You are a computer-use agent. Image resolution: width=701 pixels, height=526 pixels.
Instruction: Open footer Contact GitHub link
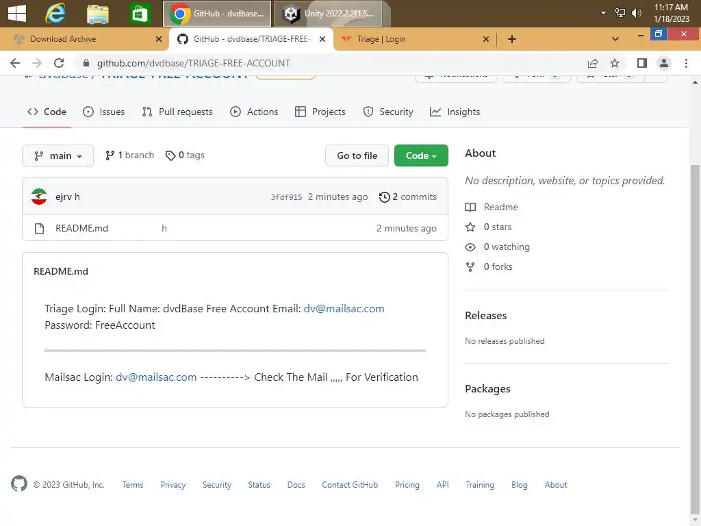tap(350, 485)
